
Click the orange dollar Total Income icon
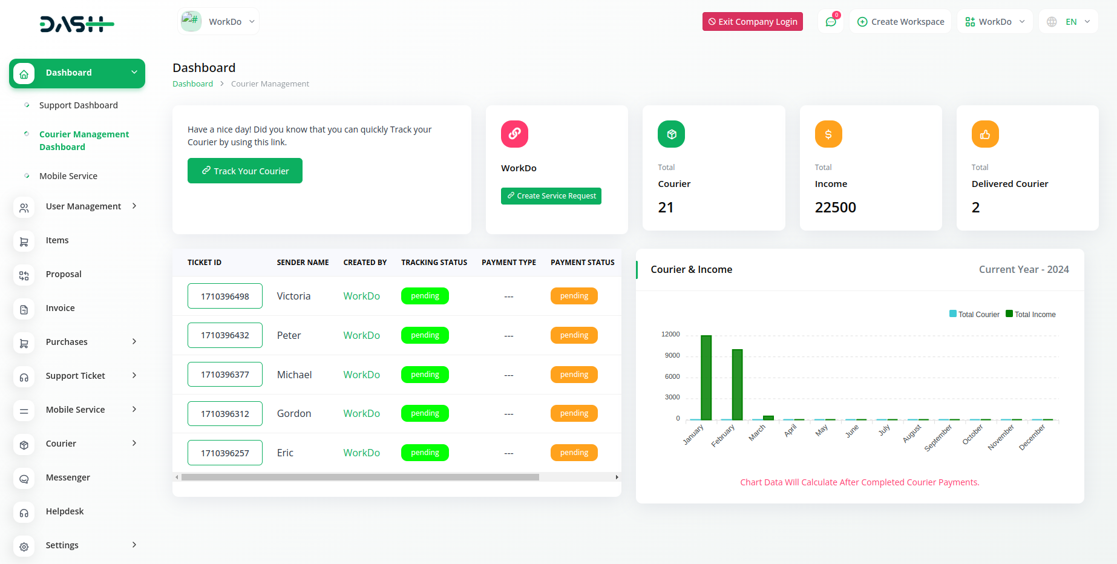tap(828, 134)
